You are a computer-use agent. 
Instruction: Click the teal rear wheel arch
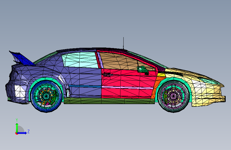point(46,79)
